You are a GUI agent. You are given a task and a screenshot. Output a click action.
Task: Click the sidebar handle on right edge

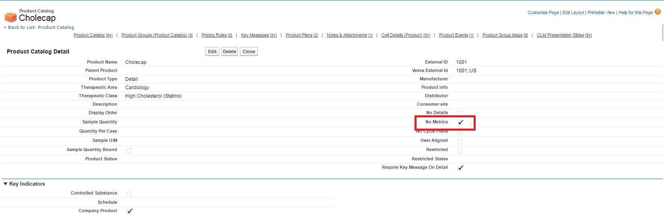662,32
